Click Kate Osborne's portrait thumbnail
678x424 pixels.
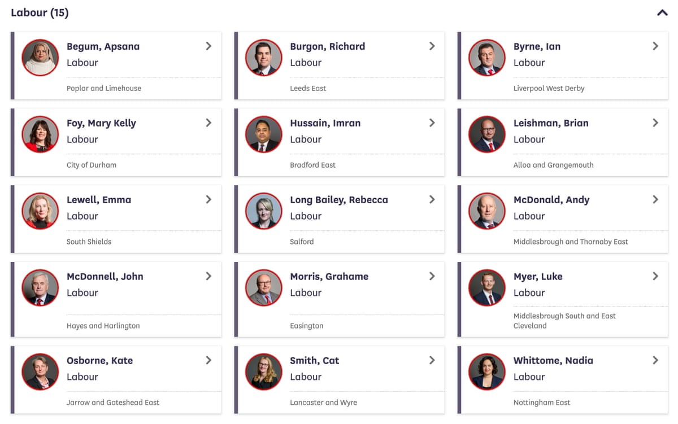40,371
